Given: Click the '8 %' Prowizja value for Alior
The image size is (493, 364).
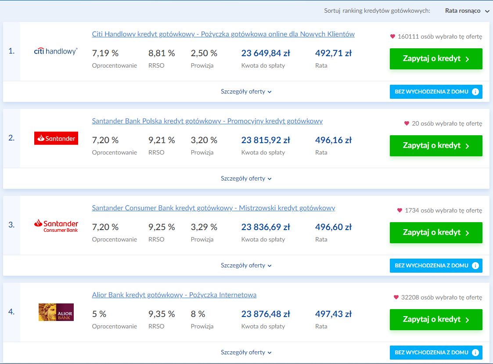Looking at the screenshot, I should [198, 314].
